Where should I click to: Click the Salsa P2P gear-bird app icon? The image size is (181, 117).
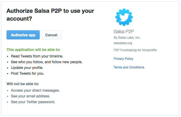(x=124, y=17)
